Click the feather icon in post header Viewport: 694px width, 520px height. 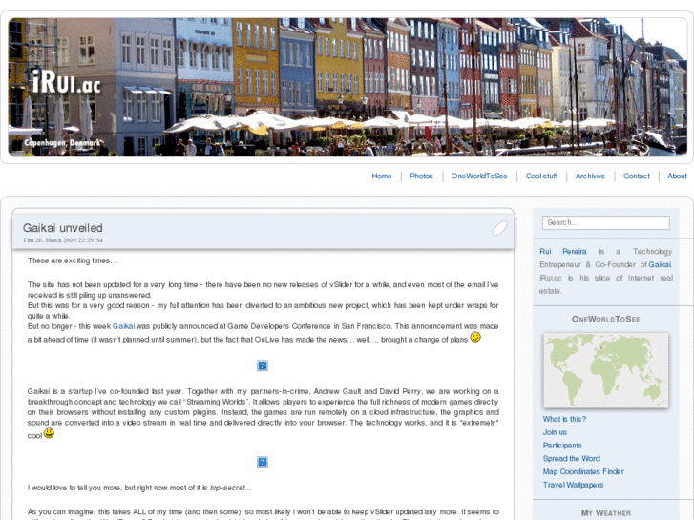tap(499, 227)
